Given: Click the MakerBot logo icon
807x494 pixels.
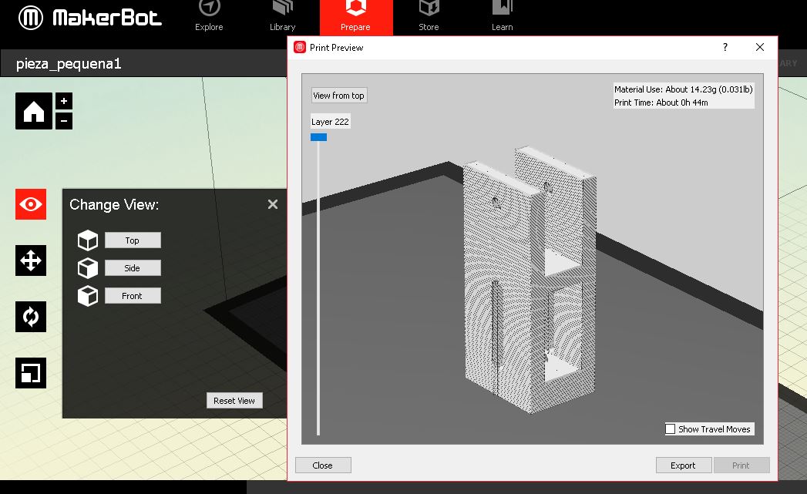Looking at the screenshot, I should [x=30, y=18].
